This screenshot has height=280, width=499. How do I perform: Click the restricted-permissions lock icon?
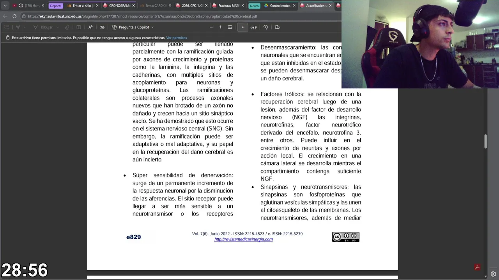[7, 38]
